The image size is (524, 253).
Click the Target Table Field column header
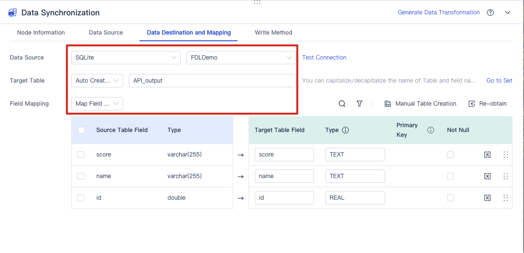point(279,130)
